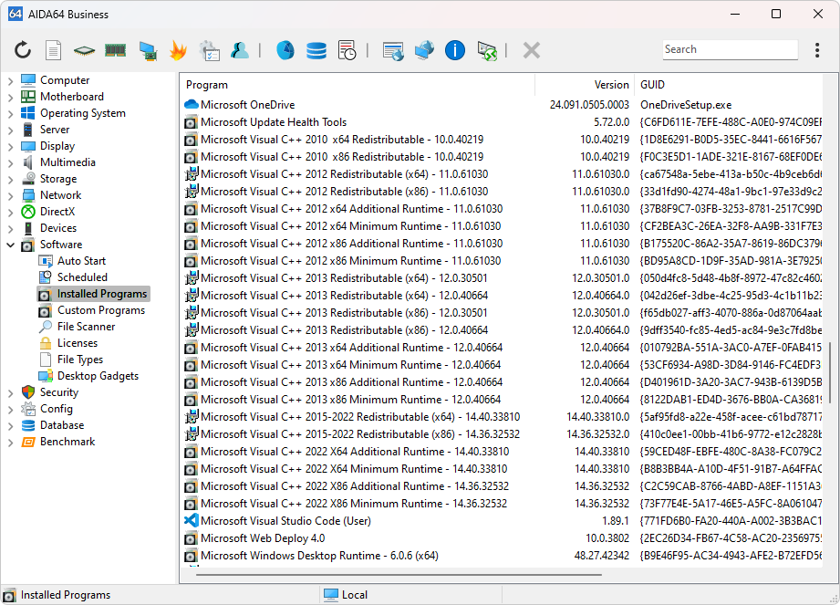The height and width of the screenshot is (605, 840).
Task: Select Microsoft Visual Studio Code (User) row
Action: 286,521
